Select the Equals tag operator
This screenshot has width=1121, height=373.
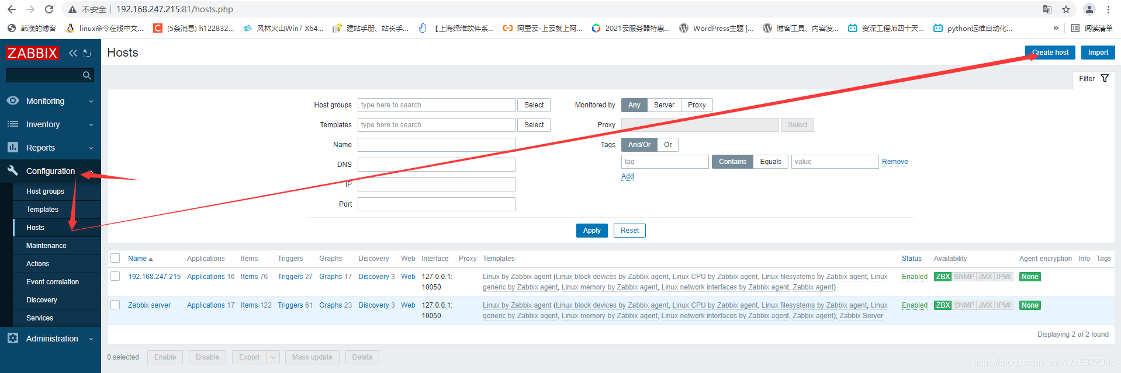(770, 162)
